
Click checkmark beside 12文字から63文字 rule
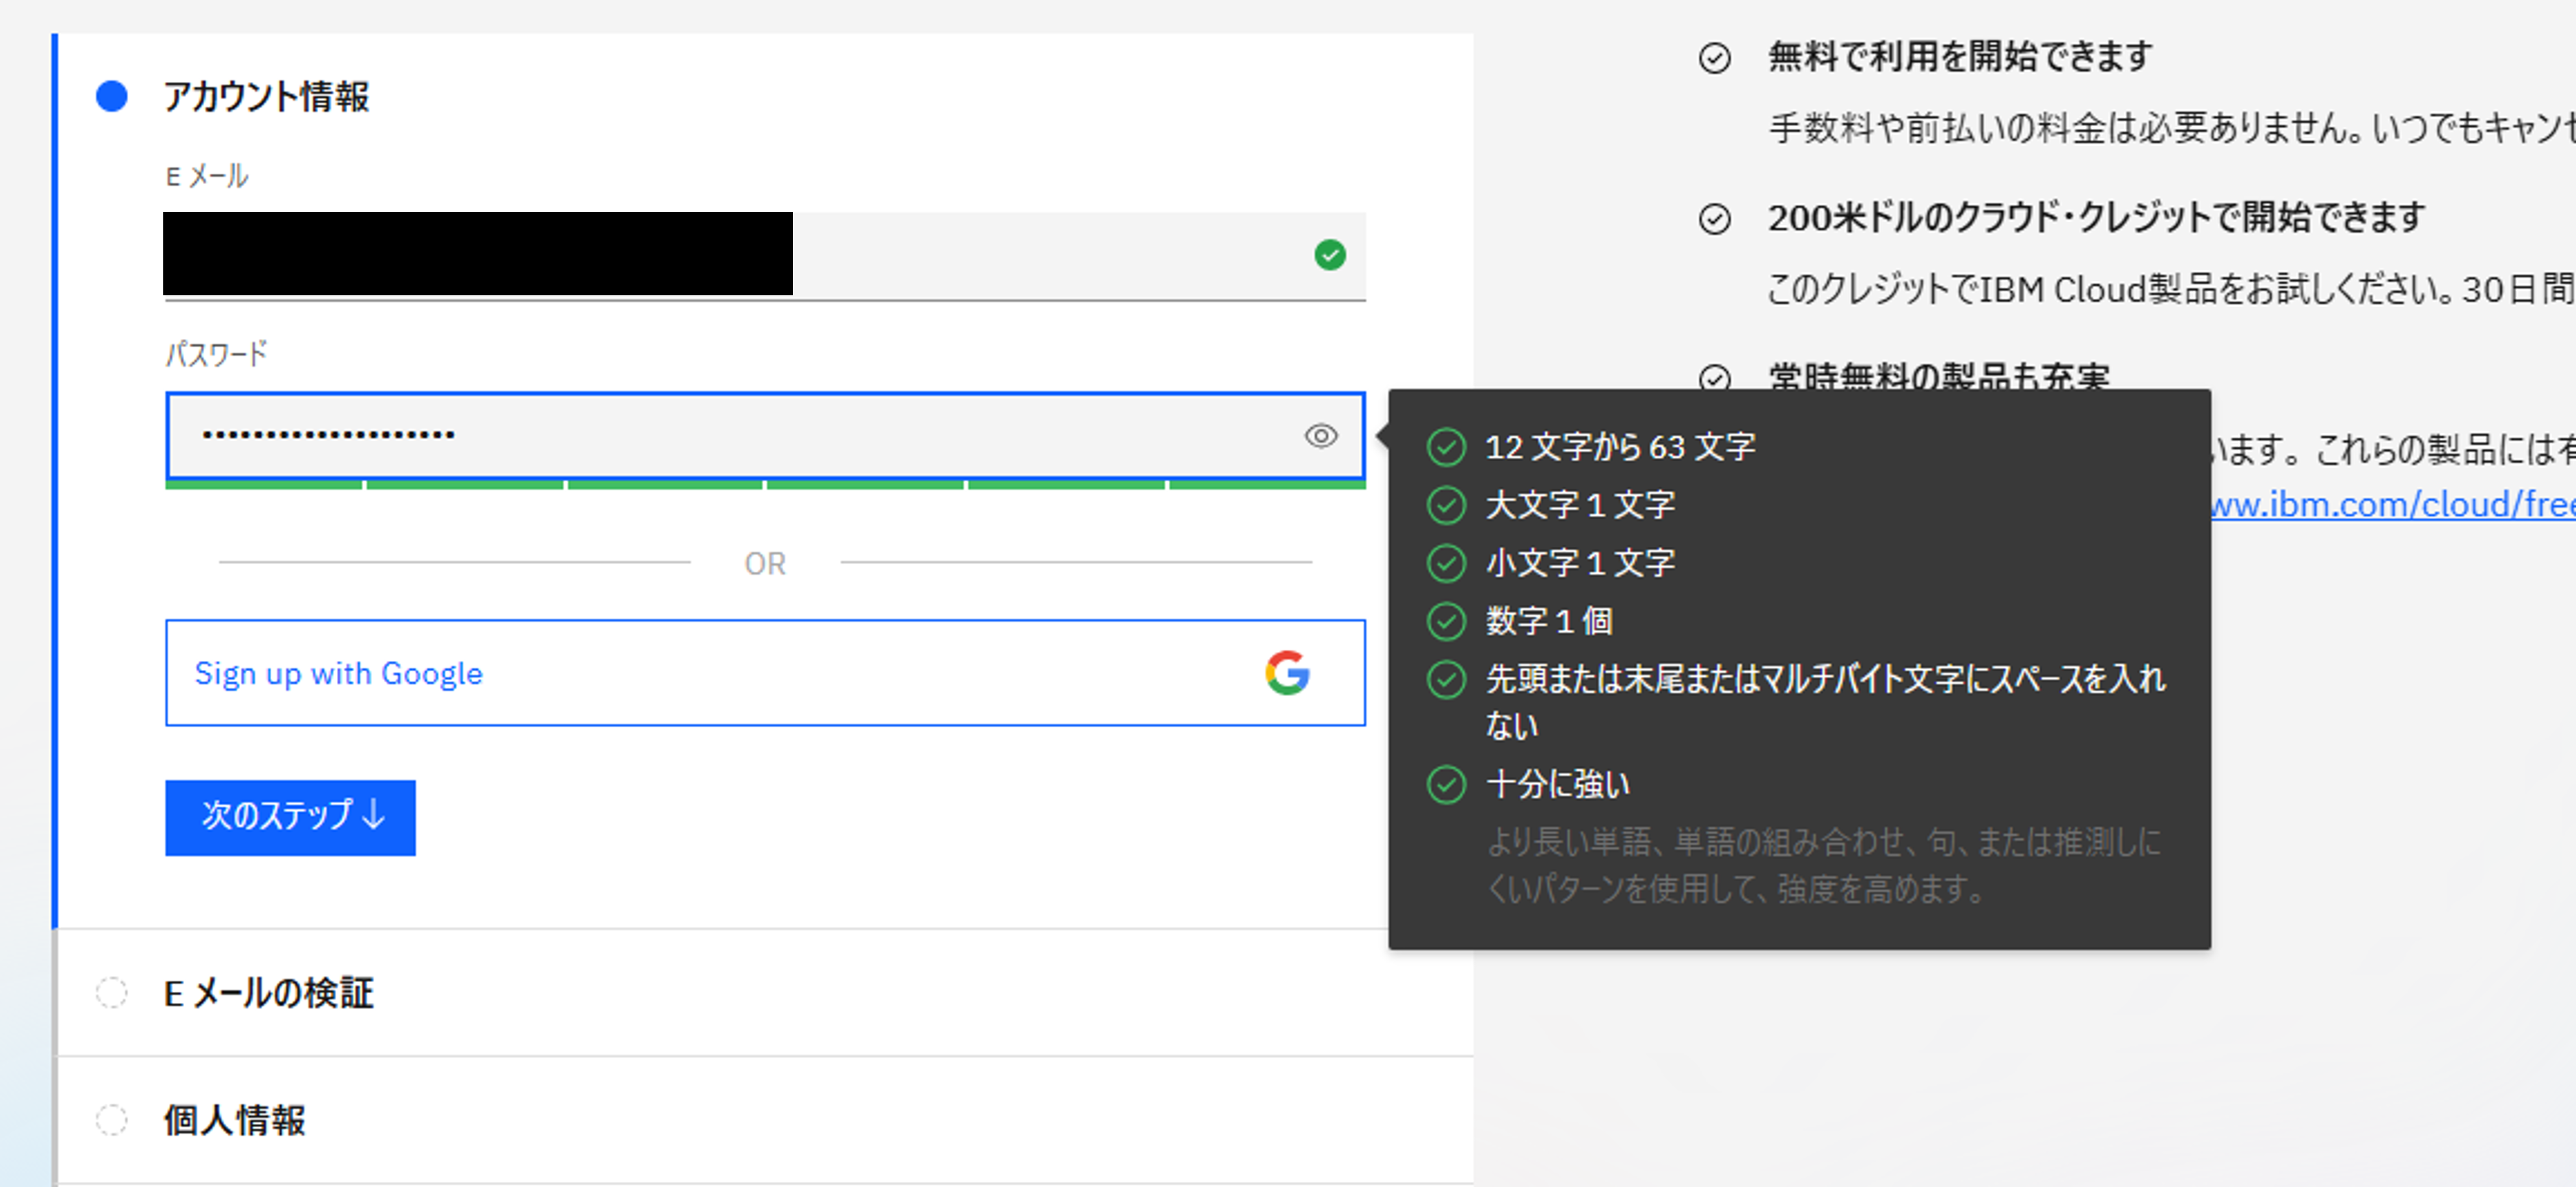[1446, 447]
